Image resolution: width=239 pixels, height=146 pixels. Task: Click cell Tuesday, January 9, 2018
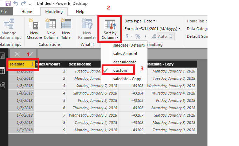pos(171,130)
